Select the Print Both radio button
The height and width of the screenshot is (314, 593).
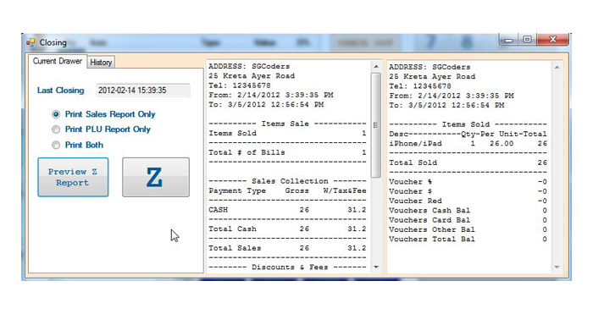(56, 145)
